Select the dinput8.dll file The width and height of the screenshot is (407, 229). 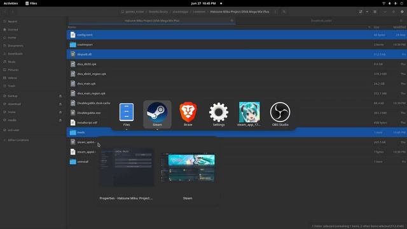[237, 54]
